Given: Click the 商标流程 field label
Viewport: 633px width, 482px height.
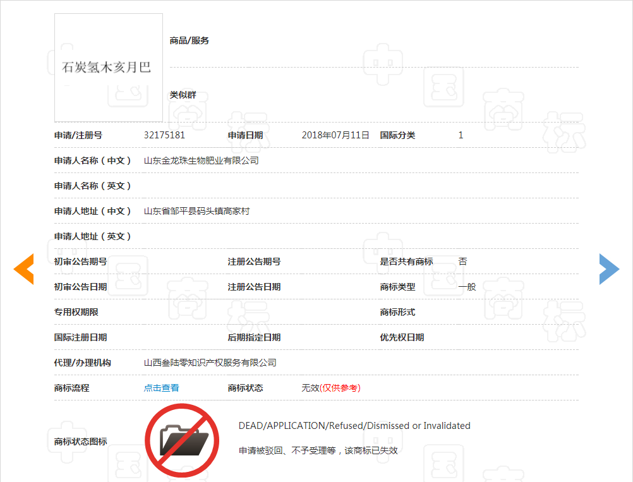Looking at the screenshot, I should point(71,388).
